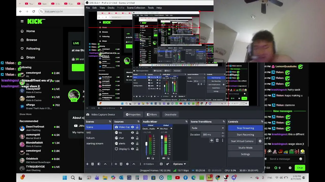The image size is (325, 182).
Task: Click Stop Streaming button
Action: (x=245, y=128)
